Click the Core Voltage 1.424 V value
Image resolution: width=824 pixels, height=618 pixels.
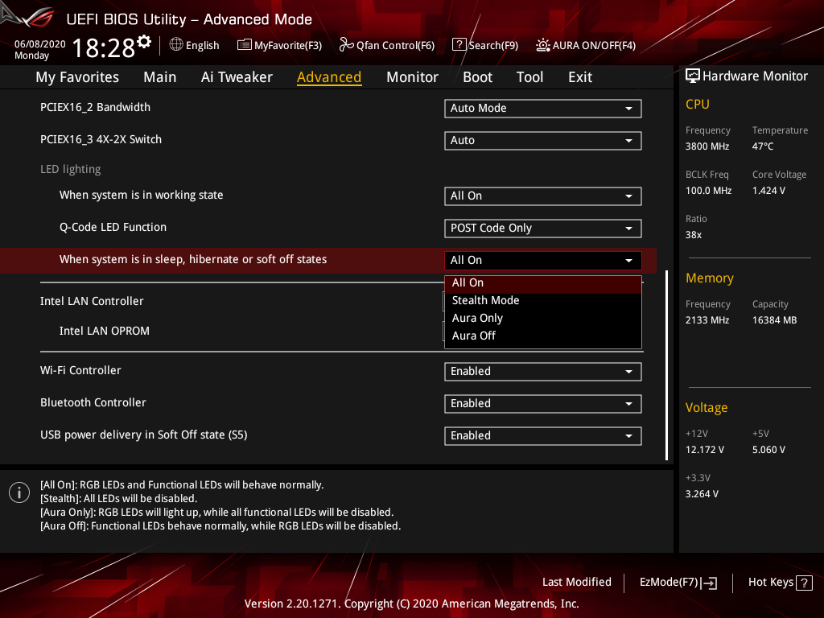point(768,191)
